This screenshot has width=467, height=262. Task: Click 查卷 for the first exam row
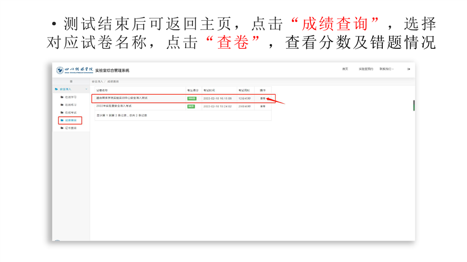(x=262, y=98)
